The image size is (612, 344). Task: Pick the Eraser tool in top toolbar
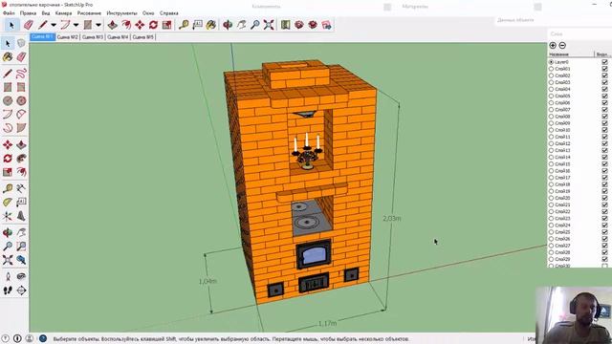(x=29, y=25)
